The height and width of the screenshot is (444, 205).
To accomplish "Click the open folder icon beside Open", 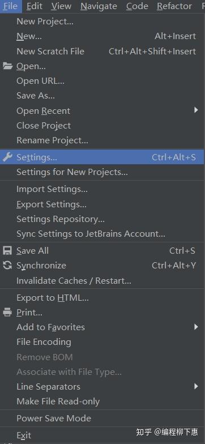I will tap(8, 66).
